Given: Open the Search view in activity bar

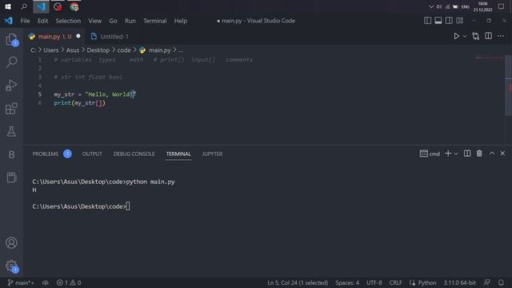Looking at the screenshot, I should 11,62.
